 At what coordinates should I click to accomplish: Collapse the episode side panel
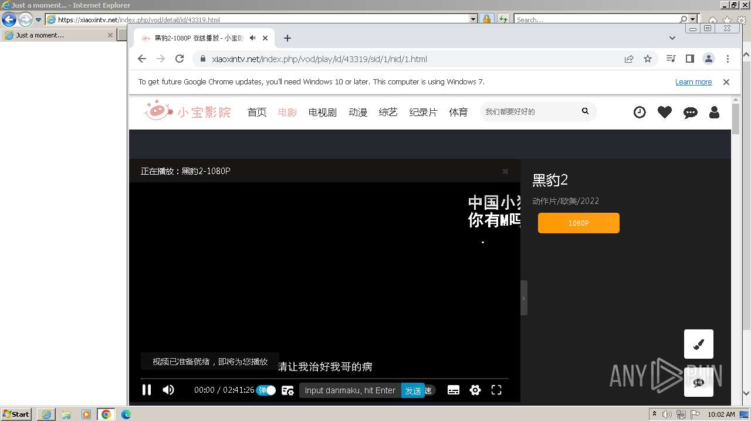[x=523, y=298]
